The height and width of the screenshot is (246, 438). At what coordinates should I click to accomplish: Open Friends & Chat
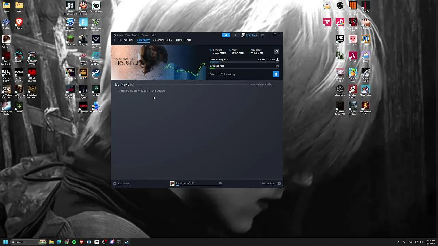click(x=271, y=183)
